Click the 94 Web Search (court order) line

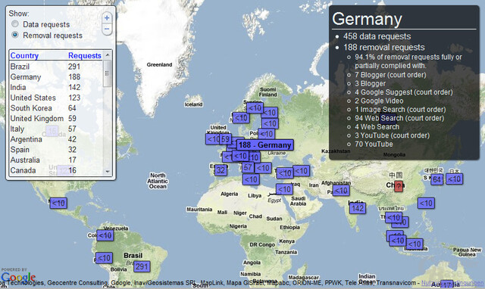tap(399, 118)
